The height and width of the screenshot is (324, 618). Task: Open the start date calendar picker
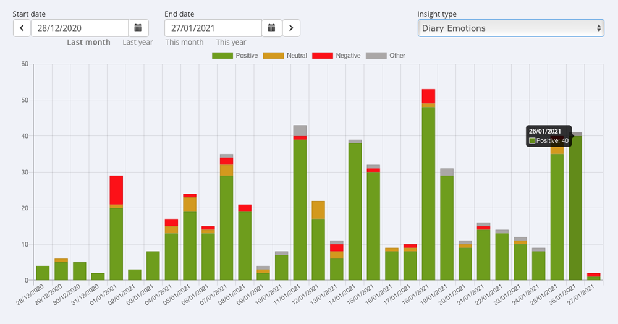point(138,28)
